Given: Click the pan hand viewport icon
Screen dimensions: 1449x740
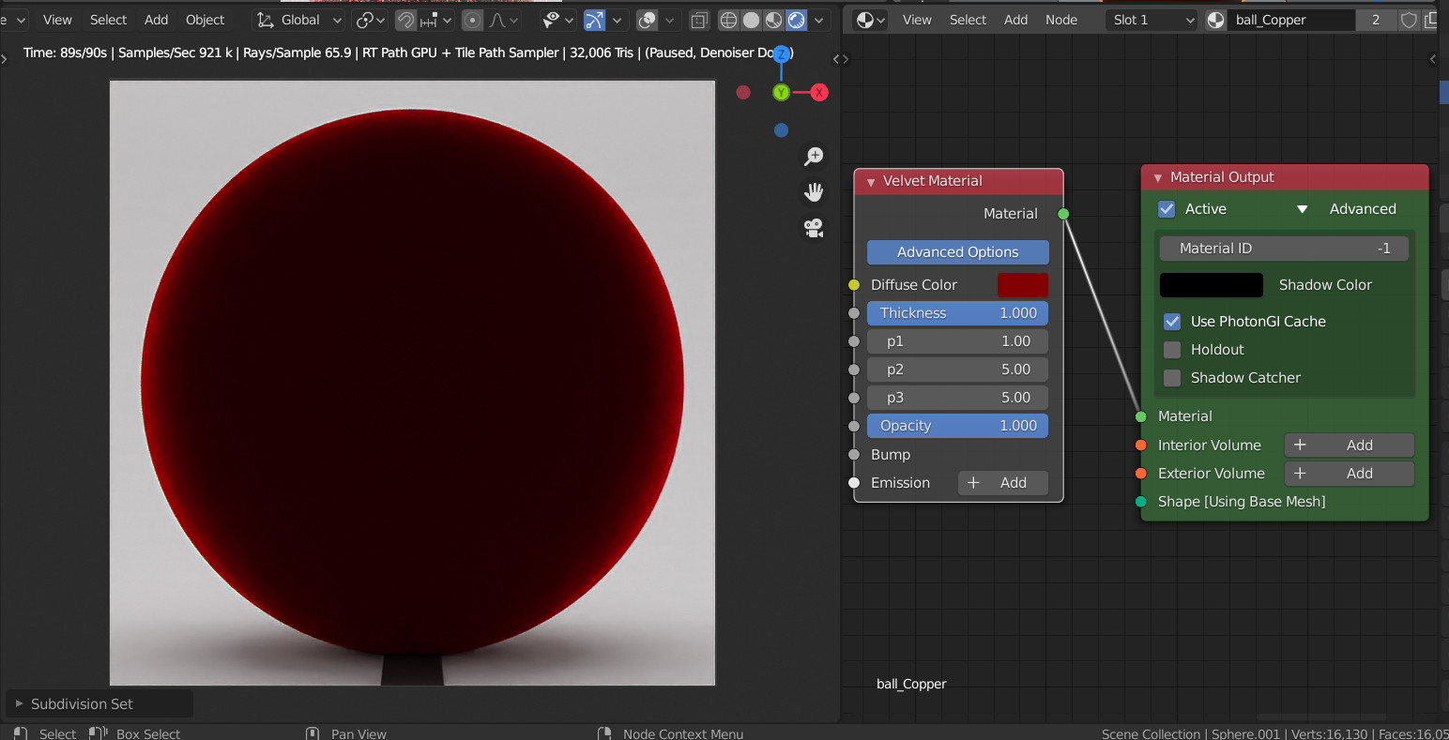Looking at the screenshot, I should pyautogui.click(x=814, y=192).
